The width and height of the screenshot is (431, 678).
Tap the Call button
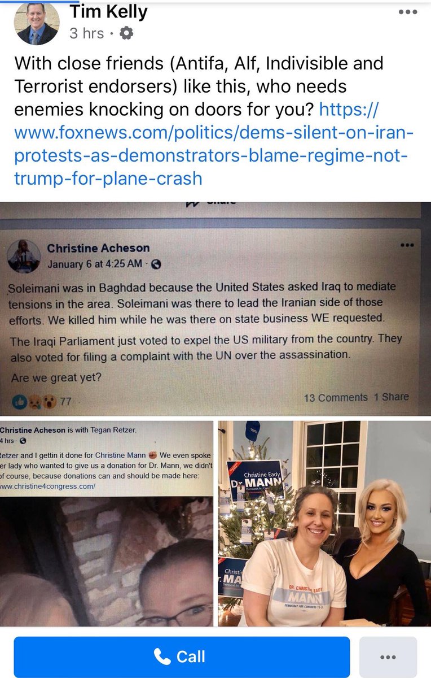pyautogui.click(x=182, y=657)
